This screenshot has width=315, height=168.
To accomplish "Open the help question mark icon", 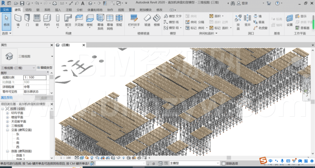I will pyautogui.click(x=277, y=3).
